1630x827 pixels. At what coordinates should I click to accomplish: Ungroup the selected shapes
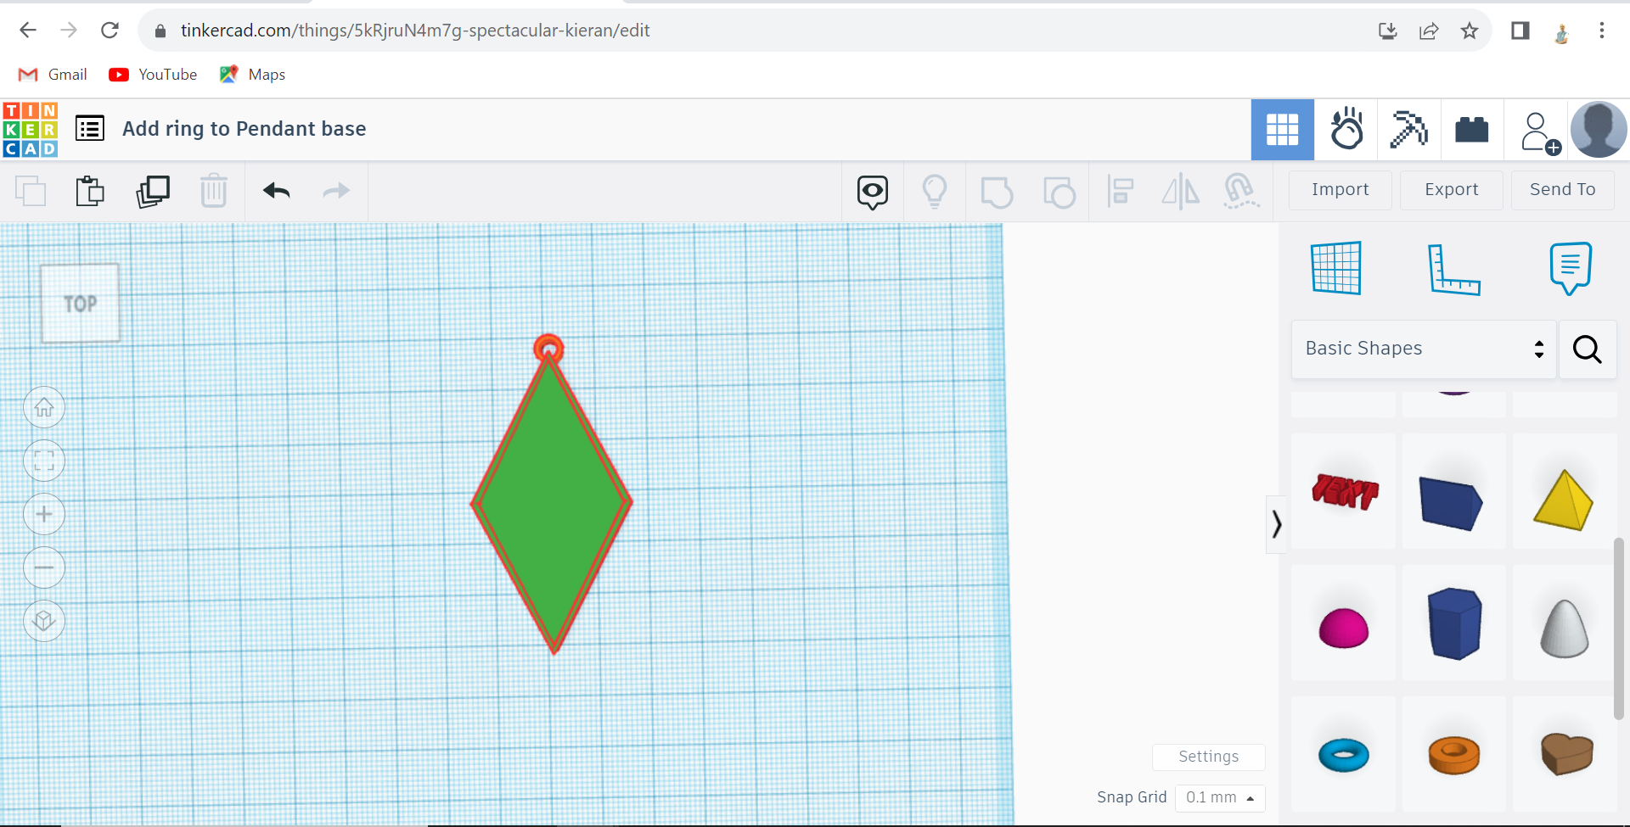point(1059,192)
